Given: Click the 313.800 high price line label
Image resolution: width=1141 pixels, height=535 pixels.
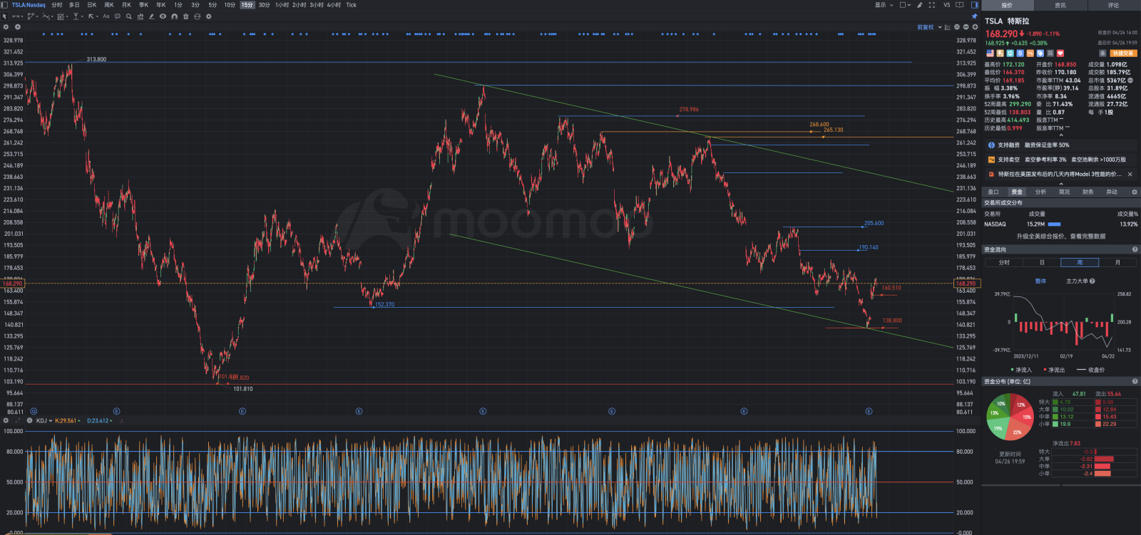Looking at the screenshot, I should [96, 59].
